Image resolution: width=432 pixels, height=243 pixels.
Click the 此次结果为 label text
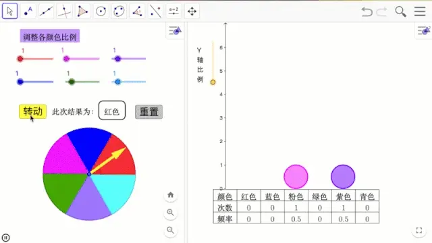73,112
